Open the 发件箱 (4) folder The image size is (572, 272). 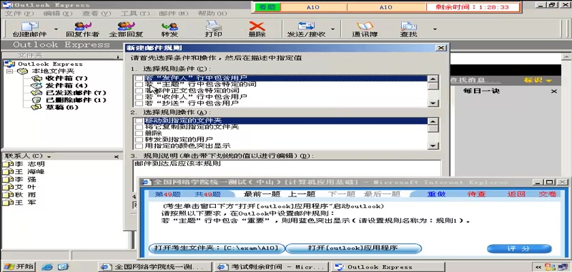pyautogui.click(x=67, y=86)
